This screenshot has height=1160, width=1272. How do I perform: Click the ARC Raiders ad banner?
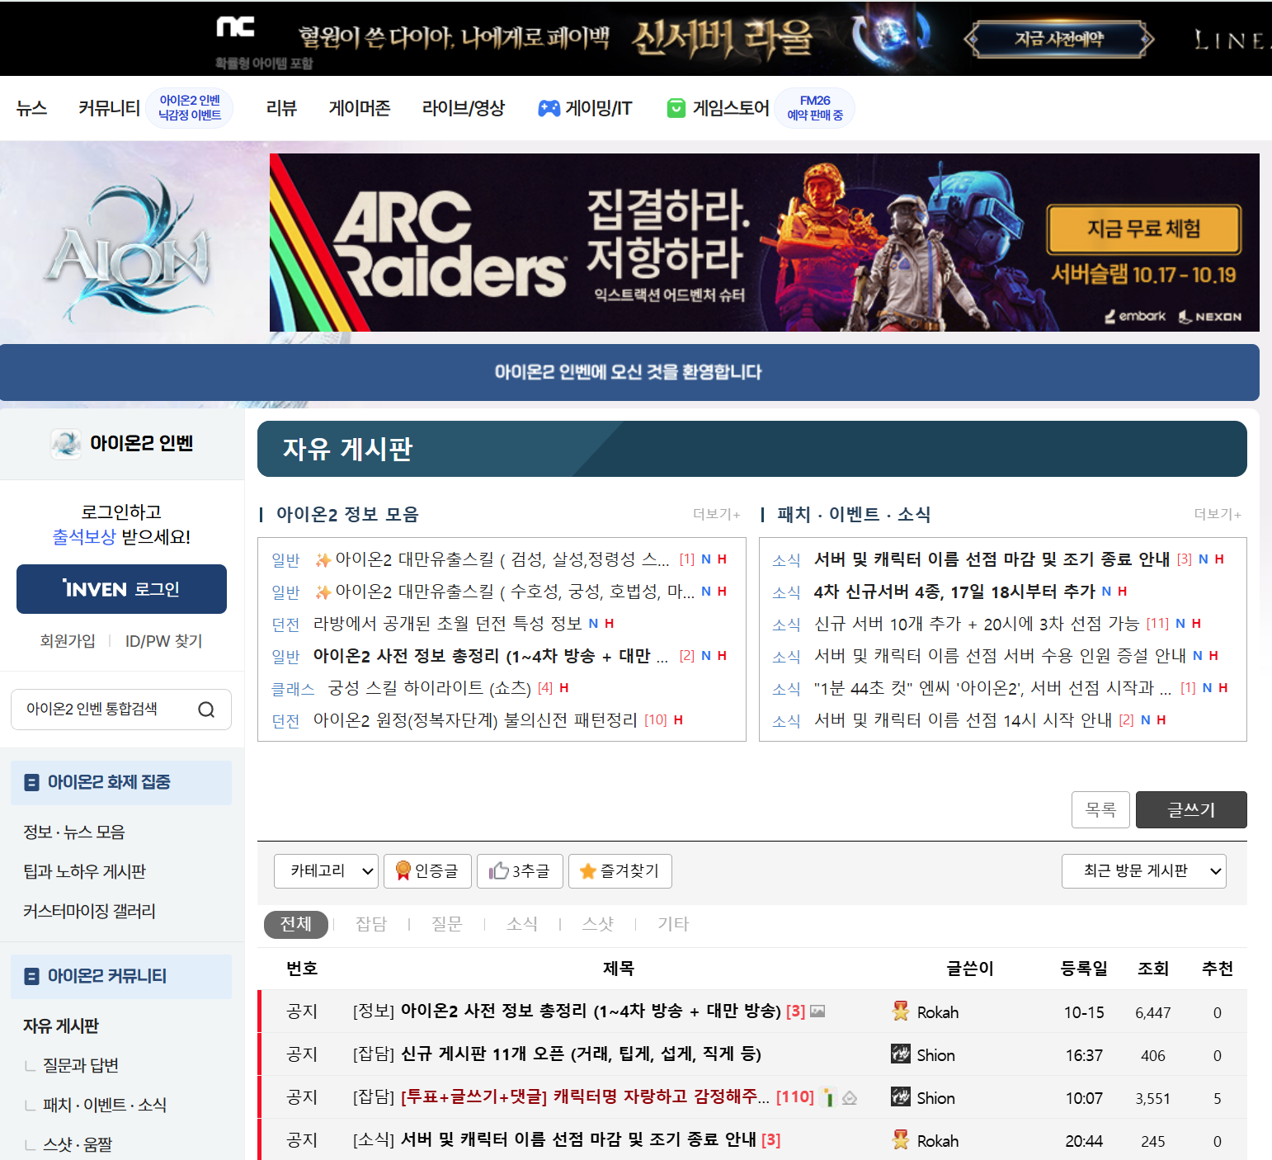coord(765,243)
